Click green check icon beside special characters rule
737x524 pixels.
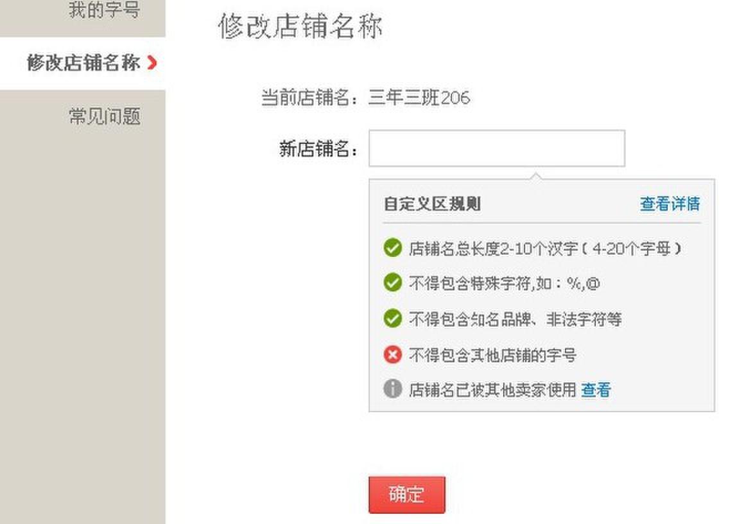click(x=392, y=283)
